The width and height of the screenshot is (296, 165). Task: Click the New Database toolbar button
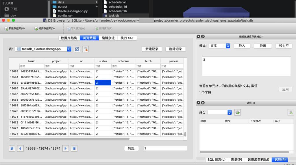[15, 29]
